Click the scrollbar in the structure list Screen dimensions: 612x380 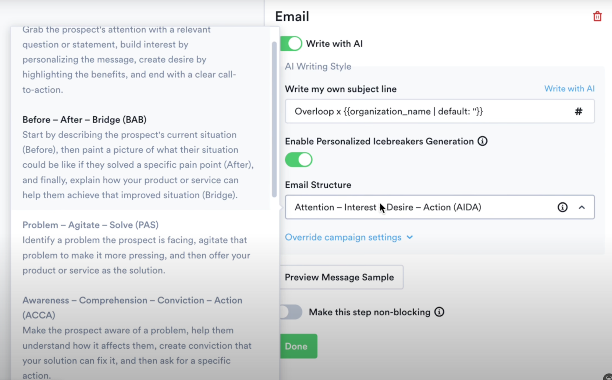point(274,115)
